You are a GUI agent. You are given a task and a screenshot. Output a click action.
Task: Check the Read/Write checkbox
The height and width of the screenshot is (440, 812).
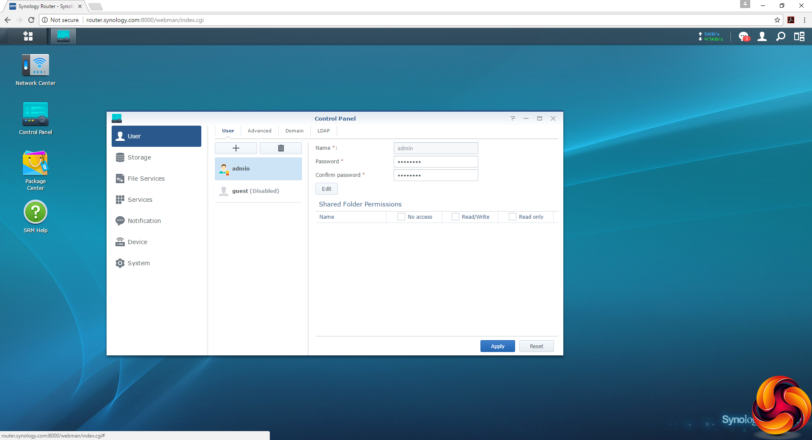[x=455, y=217]
